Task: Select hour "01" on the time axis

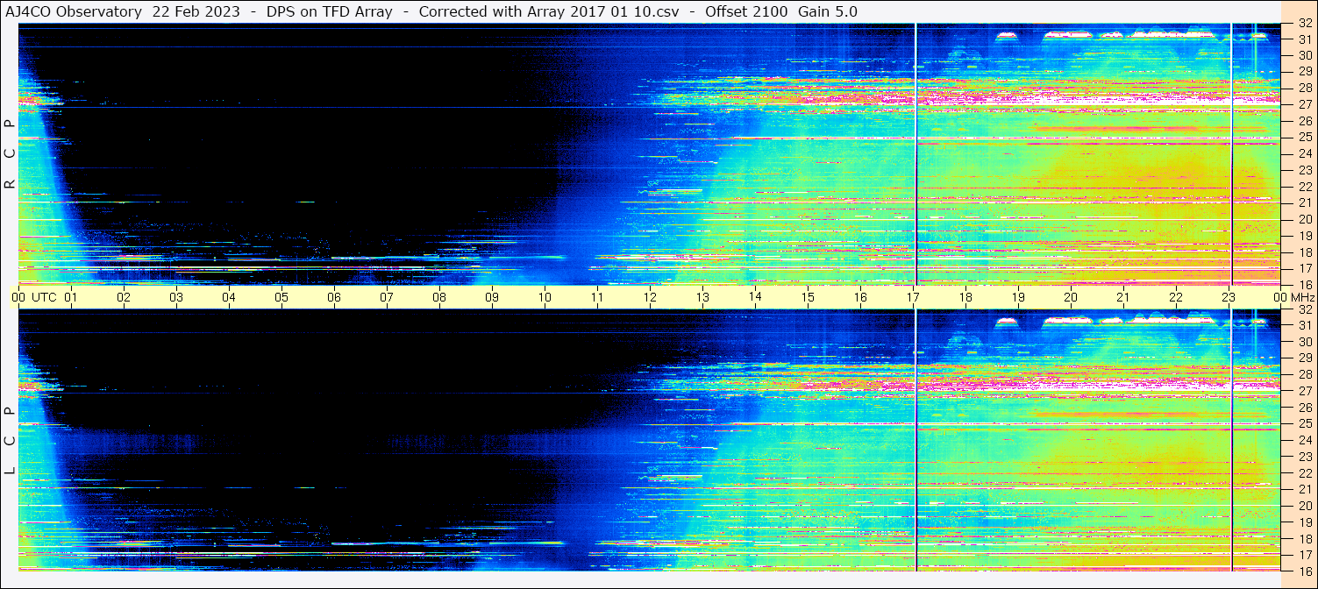Action: point(71,297)
